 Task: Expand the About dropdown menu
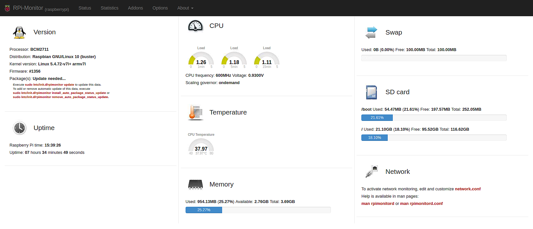coord(185,8)
